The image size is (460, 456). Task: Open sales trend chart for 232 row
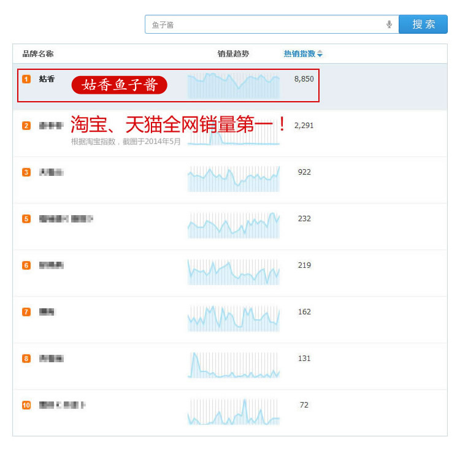[234, 225]
